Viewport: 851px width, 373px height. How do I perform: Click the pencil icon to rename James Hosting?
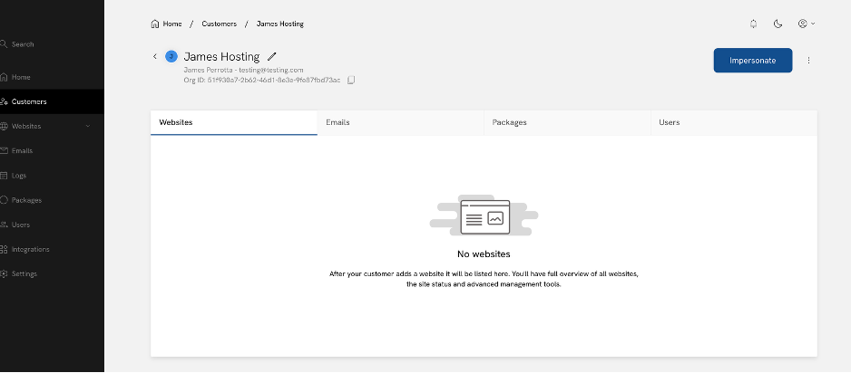(x=272, y=56)
